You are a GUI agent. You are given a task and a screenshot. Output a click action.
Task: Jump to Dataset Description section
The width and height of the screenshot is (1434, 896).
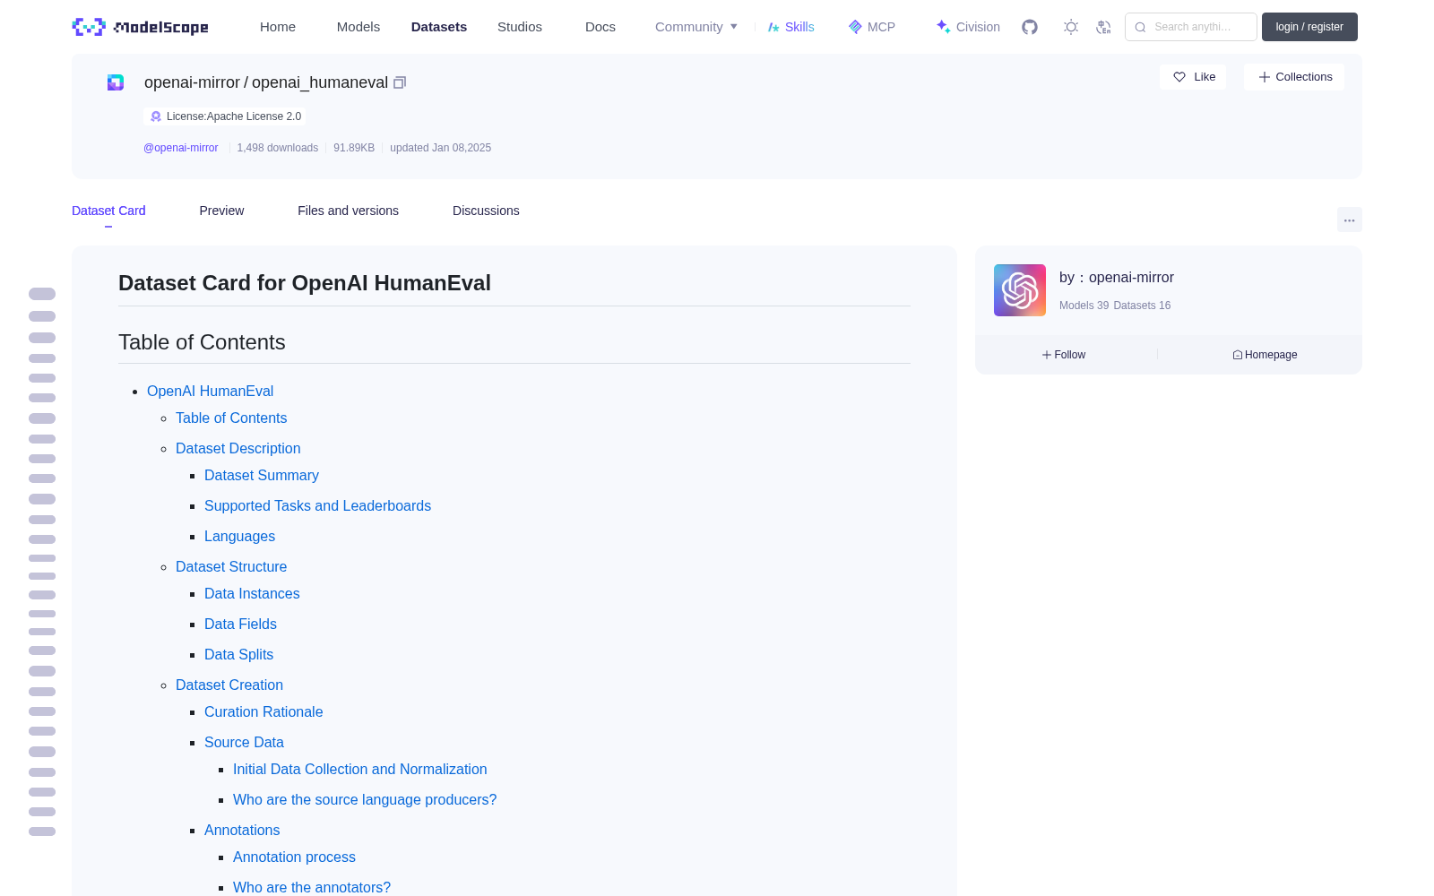click(238, 448)
